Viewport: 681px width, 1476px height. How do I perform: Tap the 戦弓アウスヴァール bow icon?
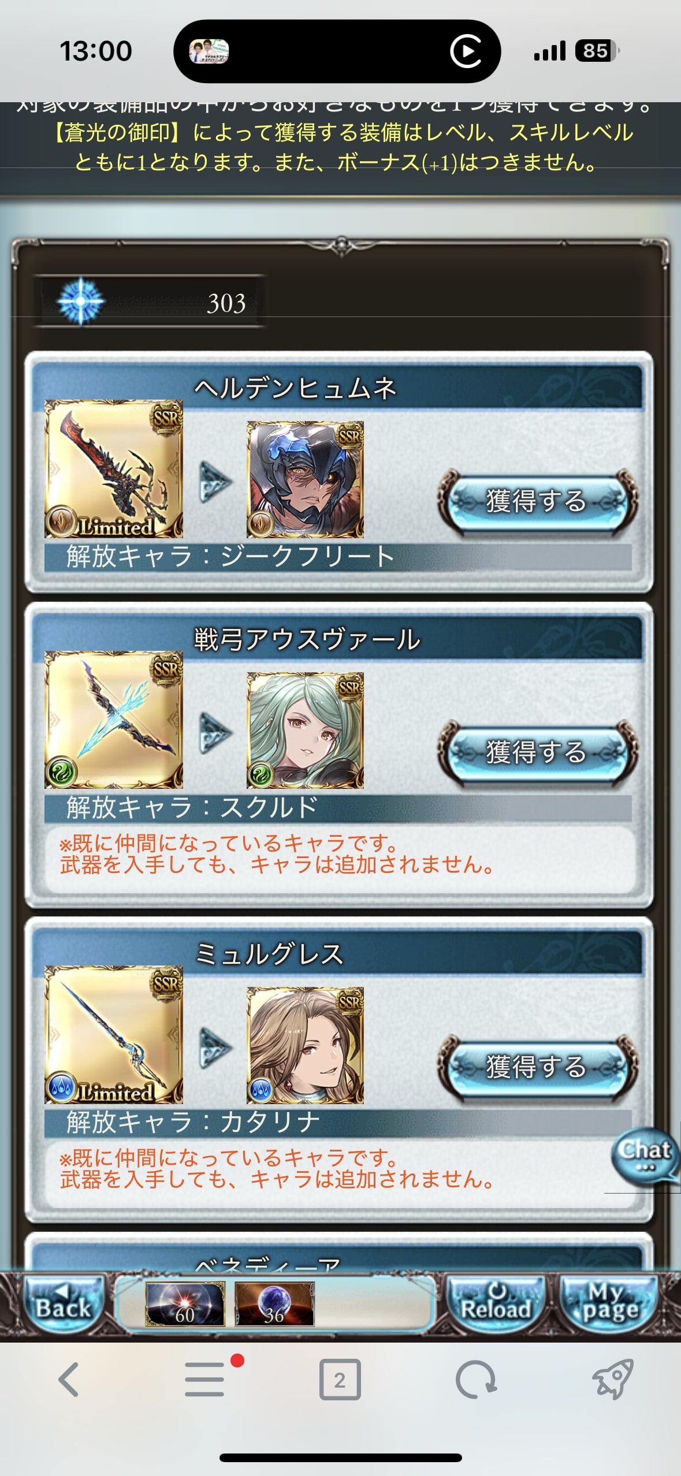pyautogui.click(x=114, y=720)
